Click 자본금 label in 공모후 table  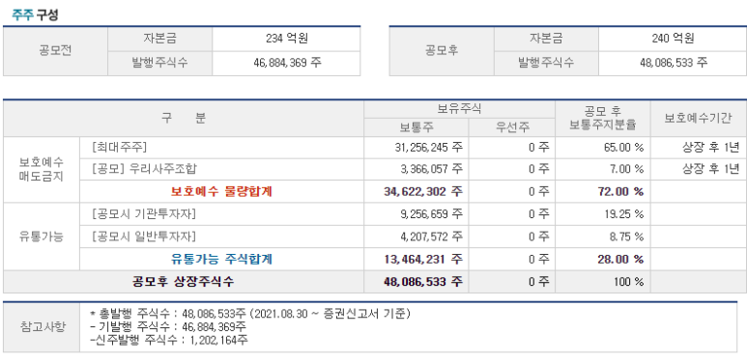(x=546, y=39)
